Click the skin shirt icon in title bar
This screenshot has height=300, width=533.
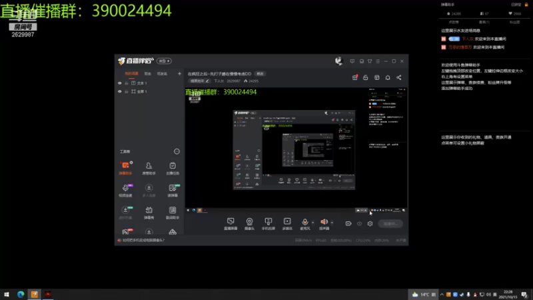click(370, 61)
